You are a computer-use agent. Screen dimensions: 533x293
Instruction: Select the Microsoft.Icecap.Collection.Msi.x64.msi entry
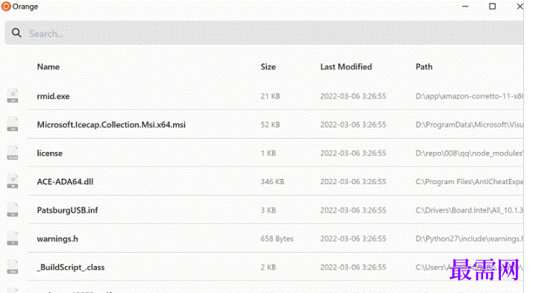click(x=111, y=125)
